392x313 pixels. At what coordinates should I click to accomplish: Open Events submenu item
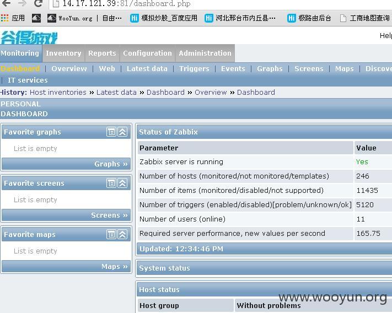click(233, 69)
